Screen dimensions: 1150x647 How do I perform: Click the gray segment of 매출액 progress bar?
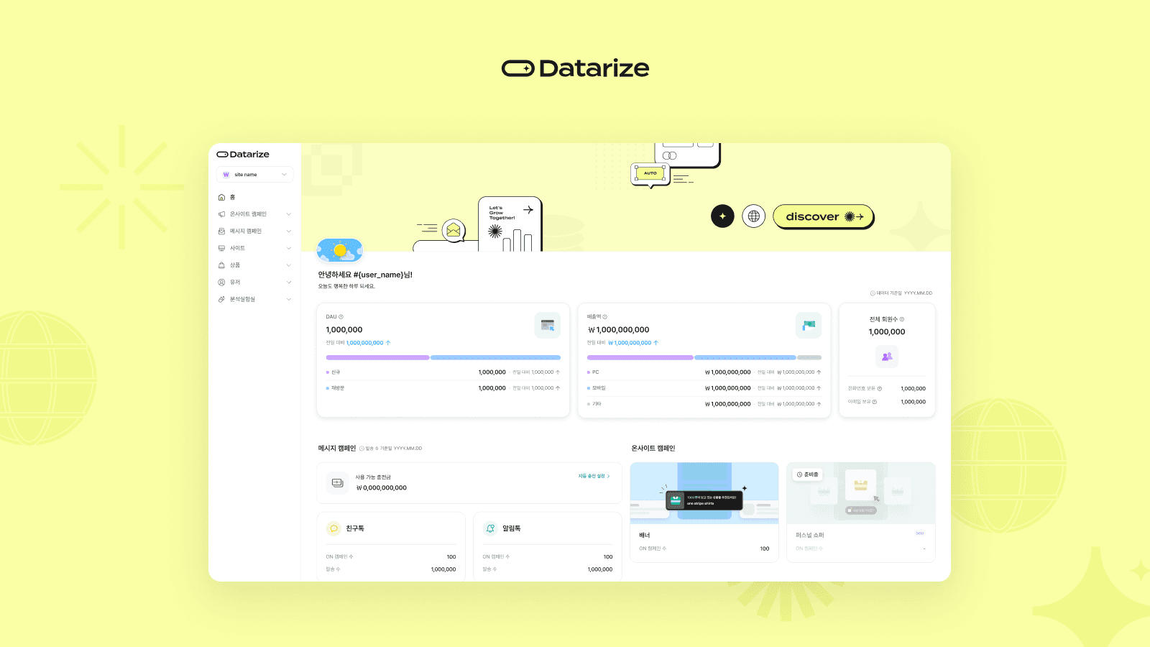(809, 357)
